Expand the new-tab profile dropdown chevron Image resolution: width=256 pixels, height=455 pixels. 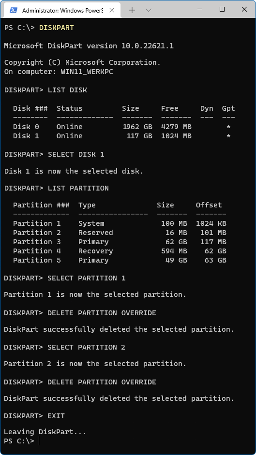click(149, 10)
